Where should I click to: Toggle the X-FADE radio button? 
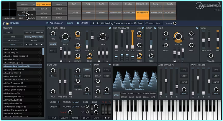tap(27, 18)
